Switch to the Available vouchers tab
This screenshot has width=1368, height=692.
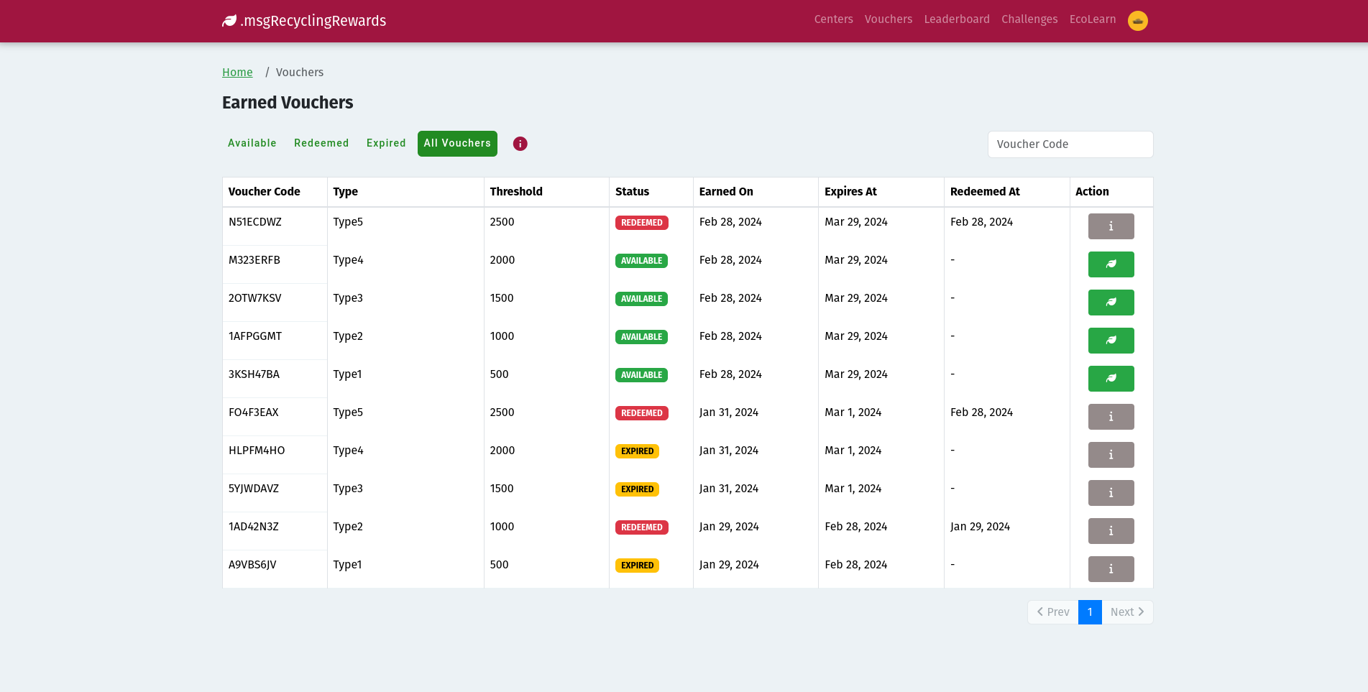252,143
